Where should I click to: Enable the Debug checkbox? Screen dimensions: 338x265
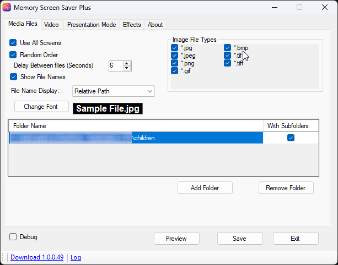(13, 237)
